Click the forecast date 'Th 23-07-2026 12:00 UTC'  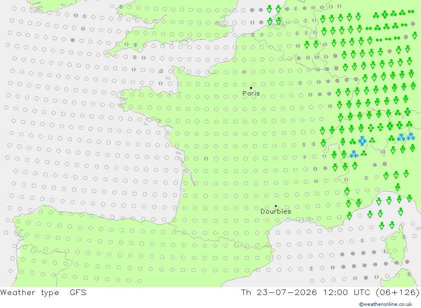[306, 292]
